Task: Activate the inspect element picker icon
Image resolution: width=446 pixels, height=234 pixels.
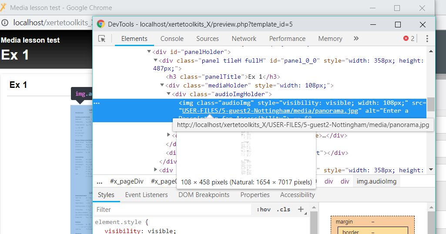Action: tap(102, 39)
